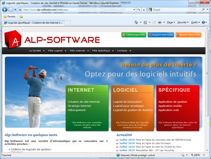This screenshot has height=159, width=211.
Task: Click the Support technique button
Action: [160, 35]
